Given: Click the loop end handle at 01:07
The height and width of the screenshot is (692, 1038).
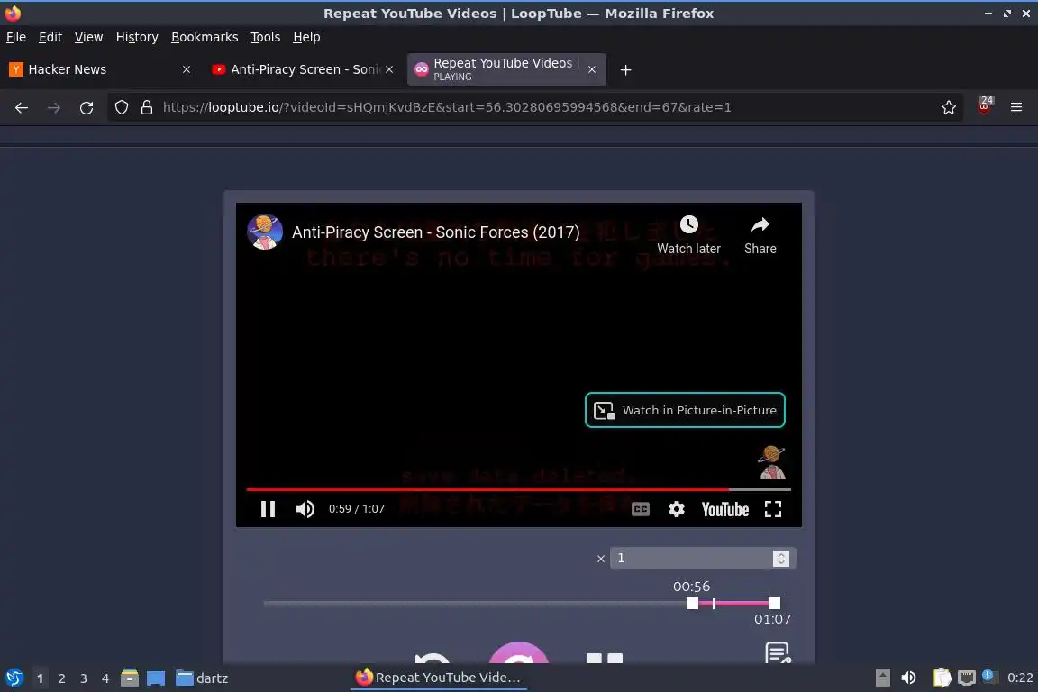Looking at the screenshot, I should [774, 604].
